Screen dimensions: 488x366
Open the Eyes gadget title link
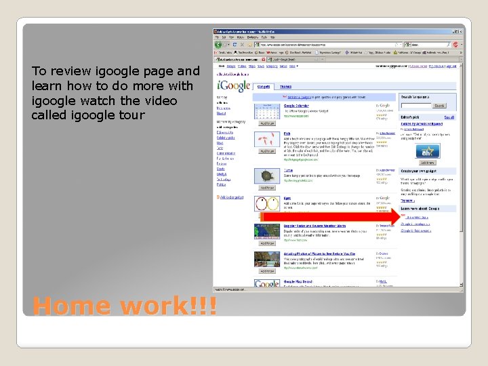tap(287, 198)
